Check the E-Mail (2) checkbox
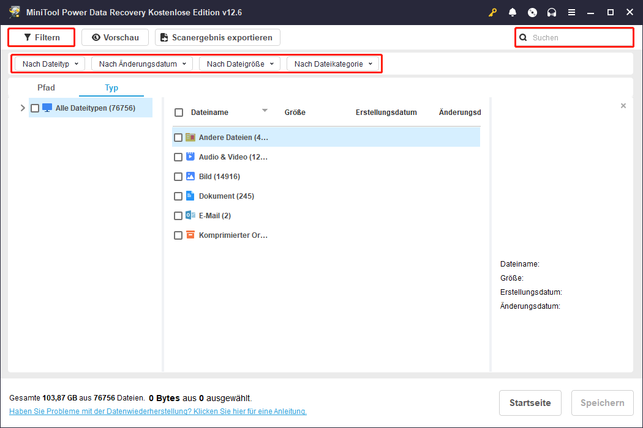This screenshot has height=428, width=643. [178, 216]
